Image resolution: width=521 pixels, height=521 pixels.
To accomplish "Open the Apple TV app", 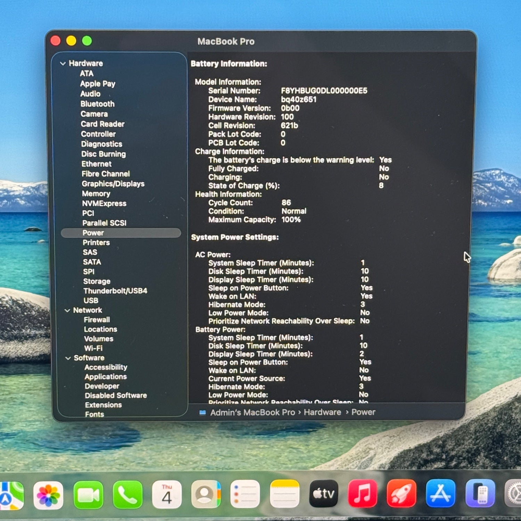I will click(x=324, y=494).
